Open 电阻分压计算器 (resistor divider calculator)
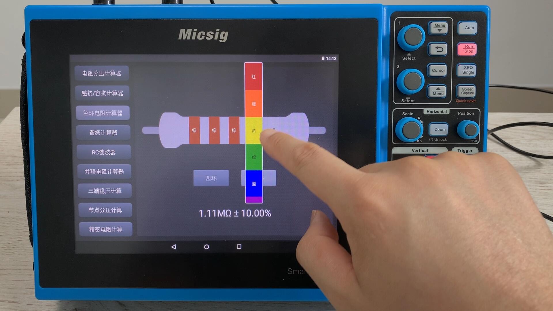This screenshot has height=311, width=553. [103, 73]
